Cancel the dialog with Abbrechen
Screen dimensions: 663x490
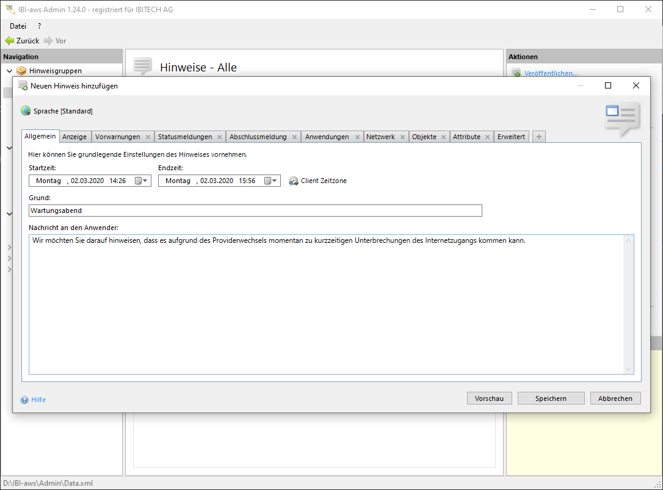[615, 398]
